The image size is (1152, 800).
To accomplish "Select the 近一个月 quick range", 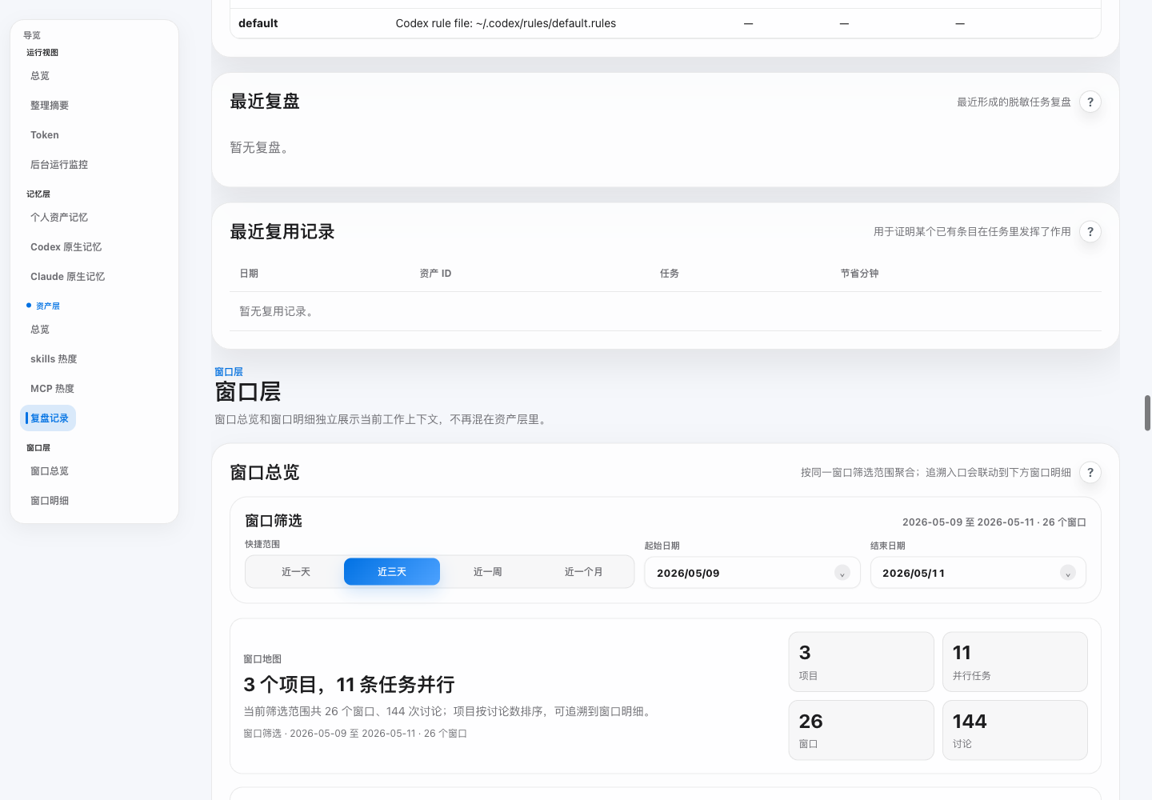I will 584,572.
